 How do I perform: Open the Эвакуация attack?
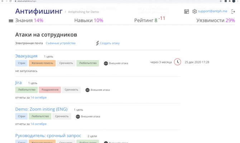point(26,56)
